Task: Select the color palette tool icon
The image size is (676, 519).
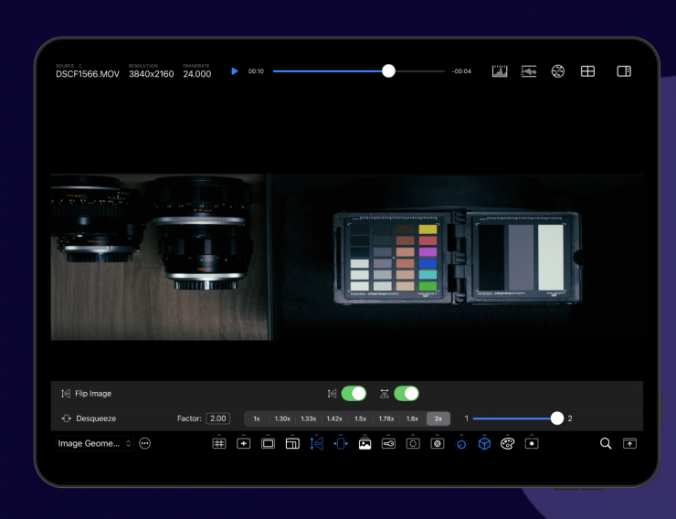Action: (507, 443)
